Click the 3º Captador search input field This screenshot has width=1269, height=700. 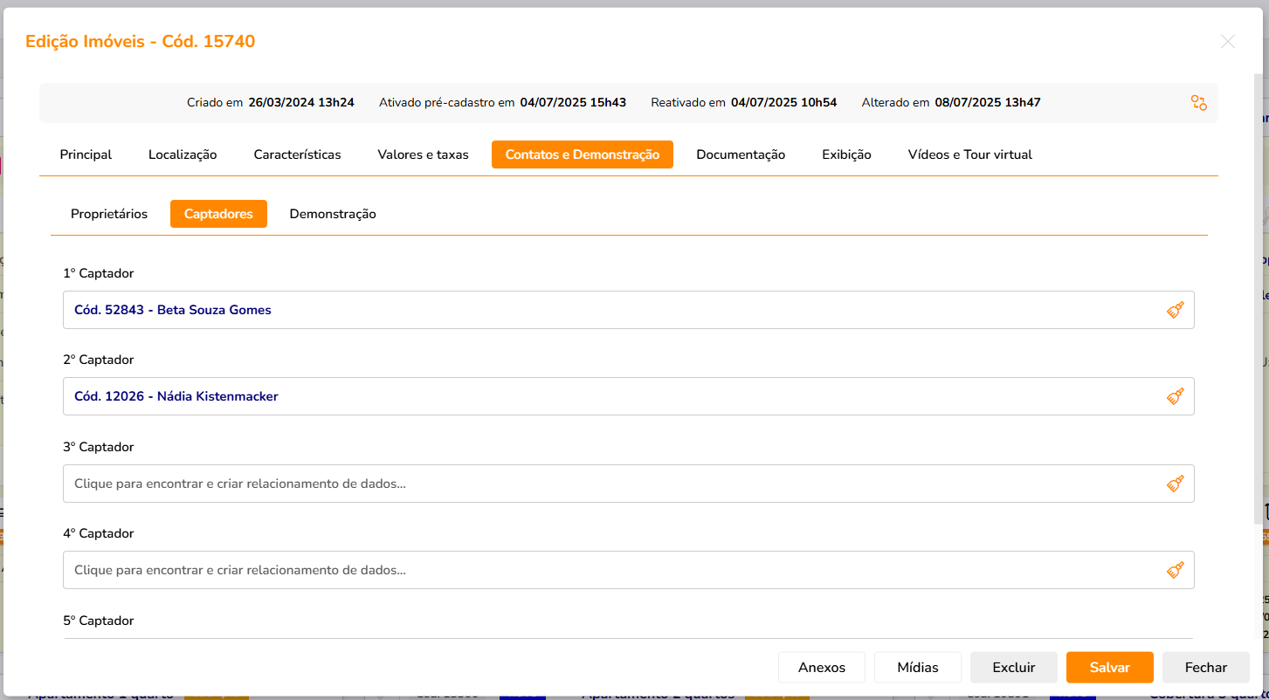(611, 484)
